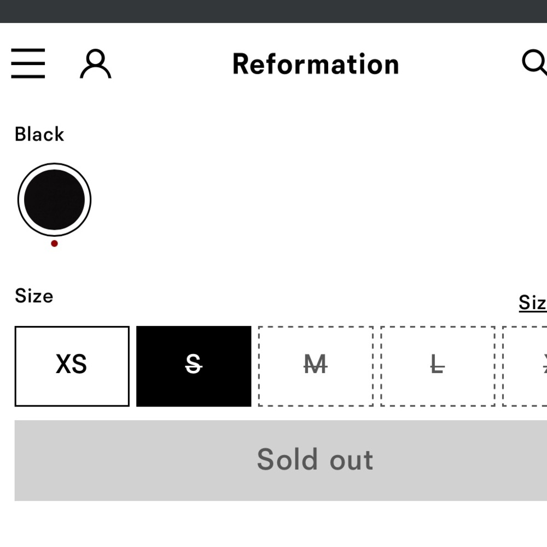
Task: Click the Size section heading
Action: pyautogui.click(x=34, y=296)
